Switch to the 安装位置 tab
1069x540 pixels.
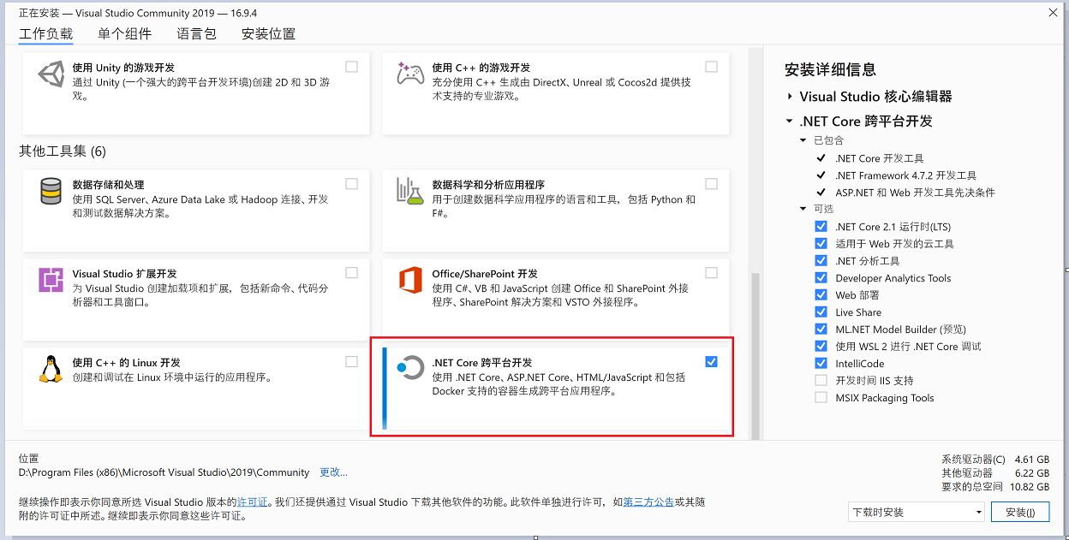[x=268, y=34]
